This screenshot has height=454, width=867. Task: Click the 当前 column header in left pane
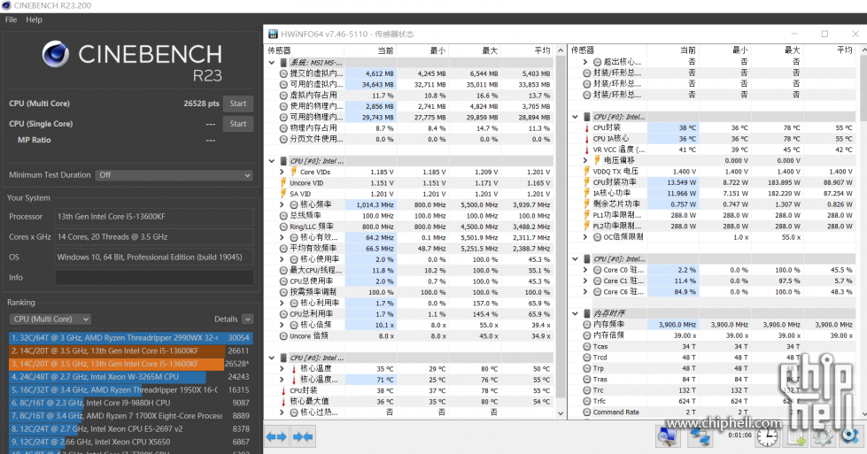[385, 50]
